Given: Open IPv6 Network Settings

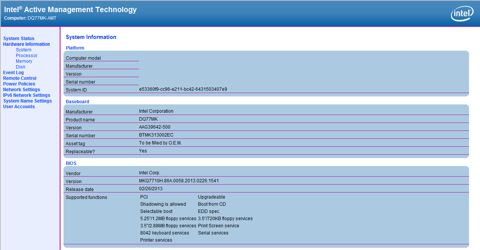Looking at the screenshot, I should 27,95.
